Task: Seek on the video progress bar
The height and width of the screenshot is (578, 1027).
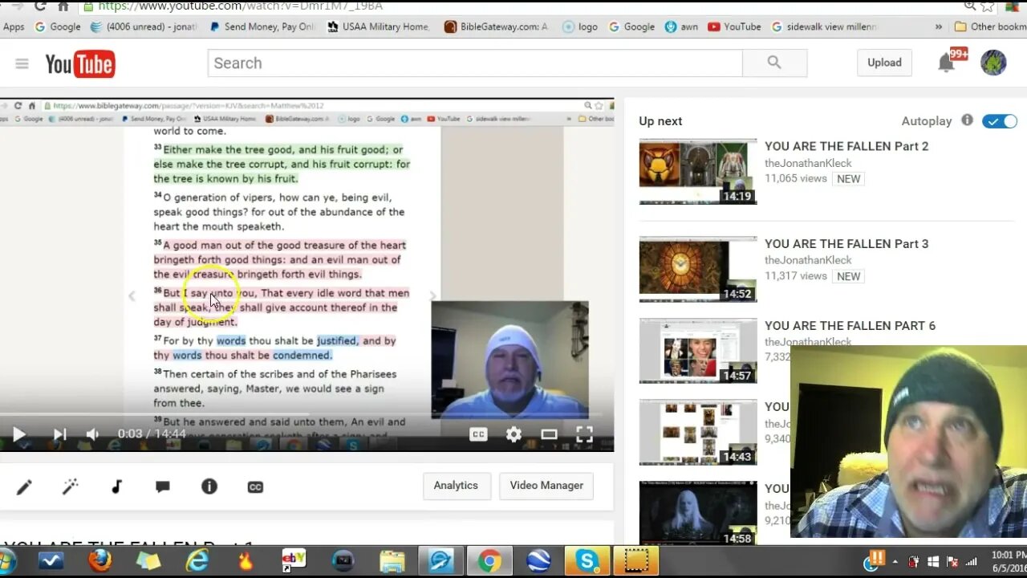Action: coord(306,415)
